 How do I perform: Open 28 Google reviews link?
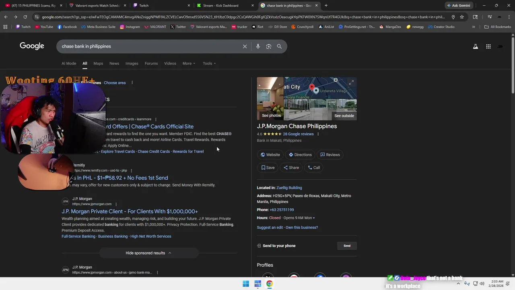coord(298,134)
